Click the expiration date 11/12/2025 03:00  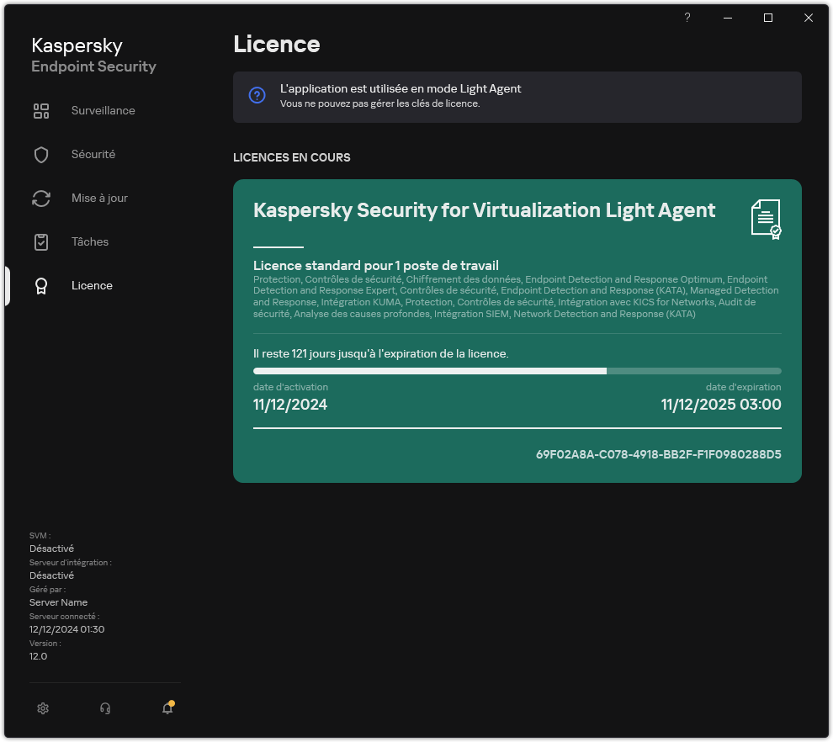click(720, 405)
